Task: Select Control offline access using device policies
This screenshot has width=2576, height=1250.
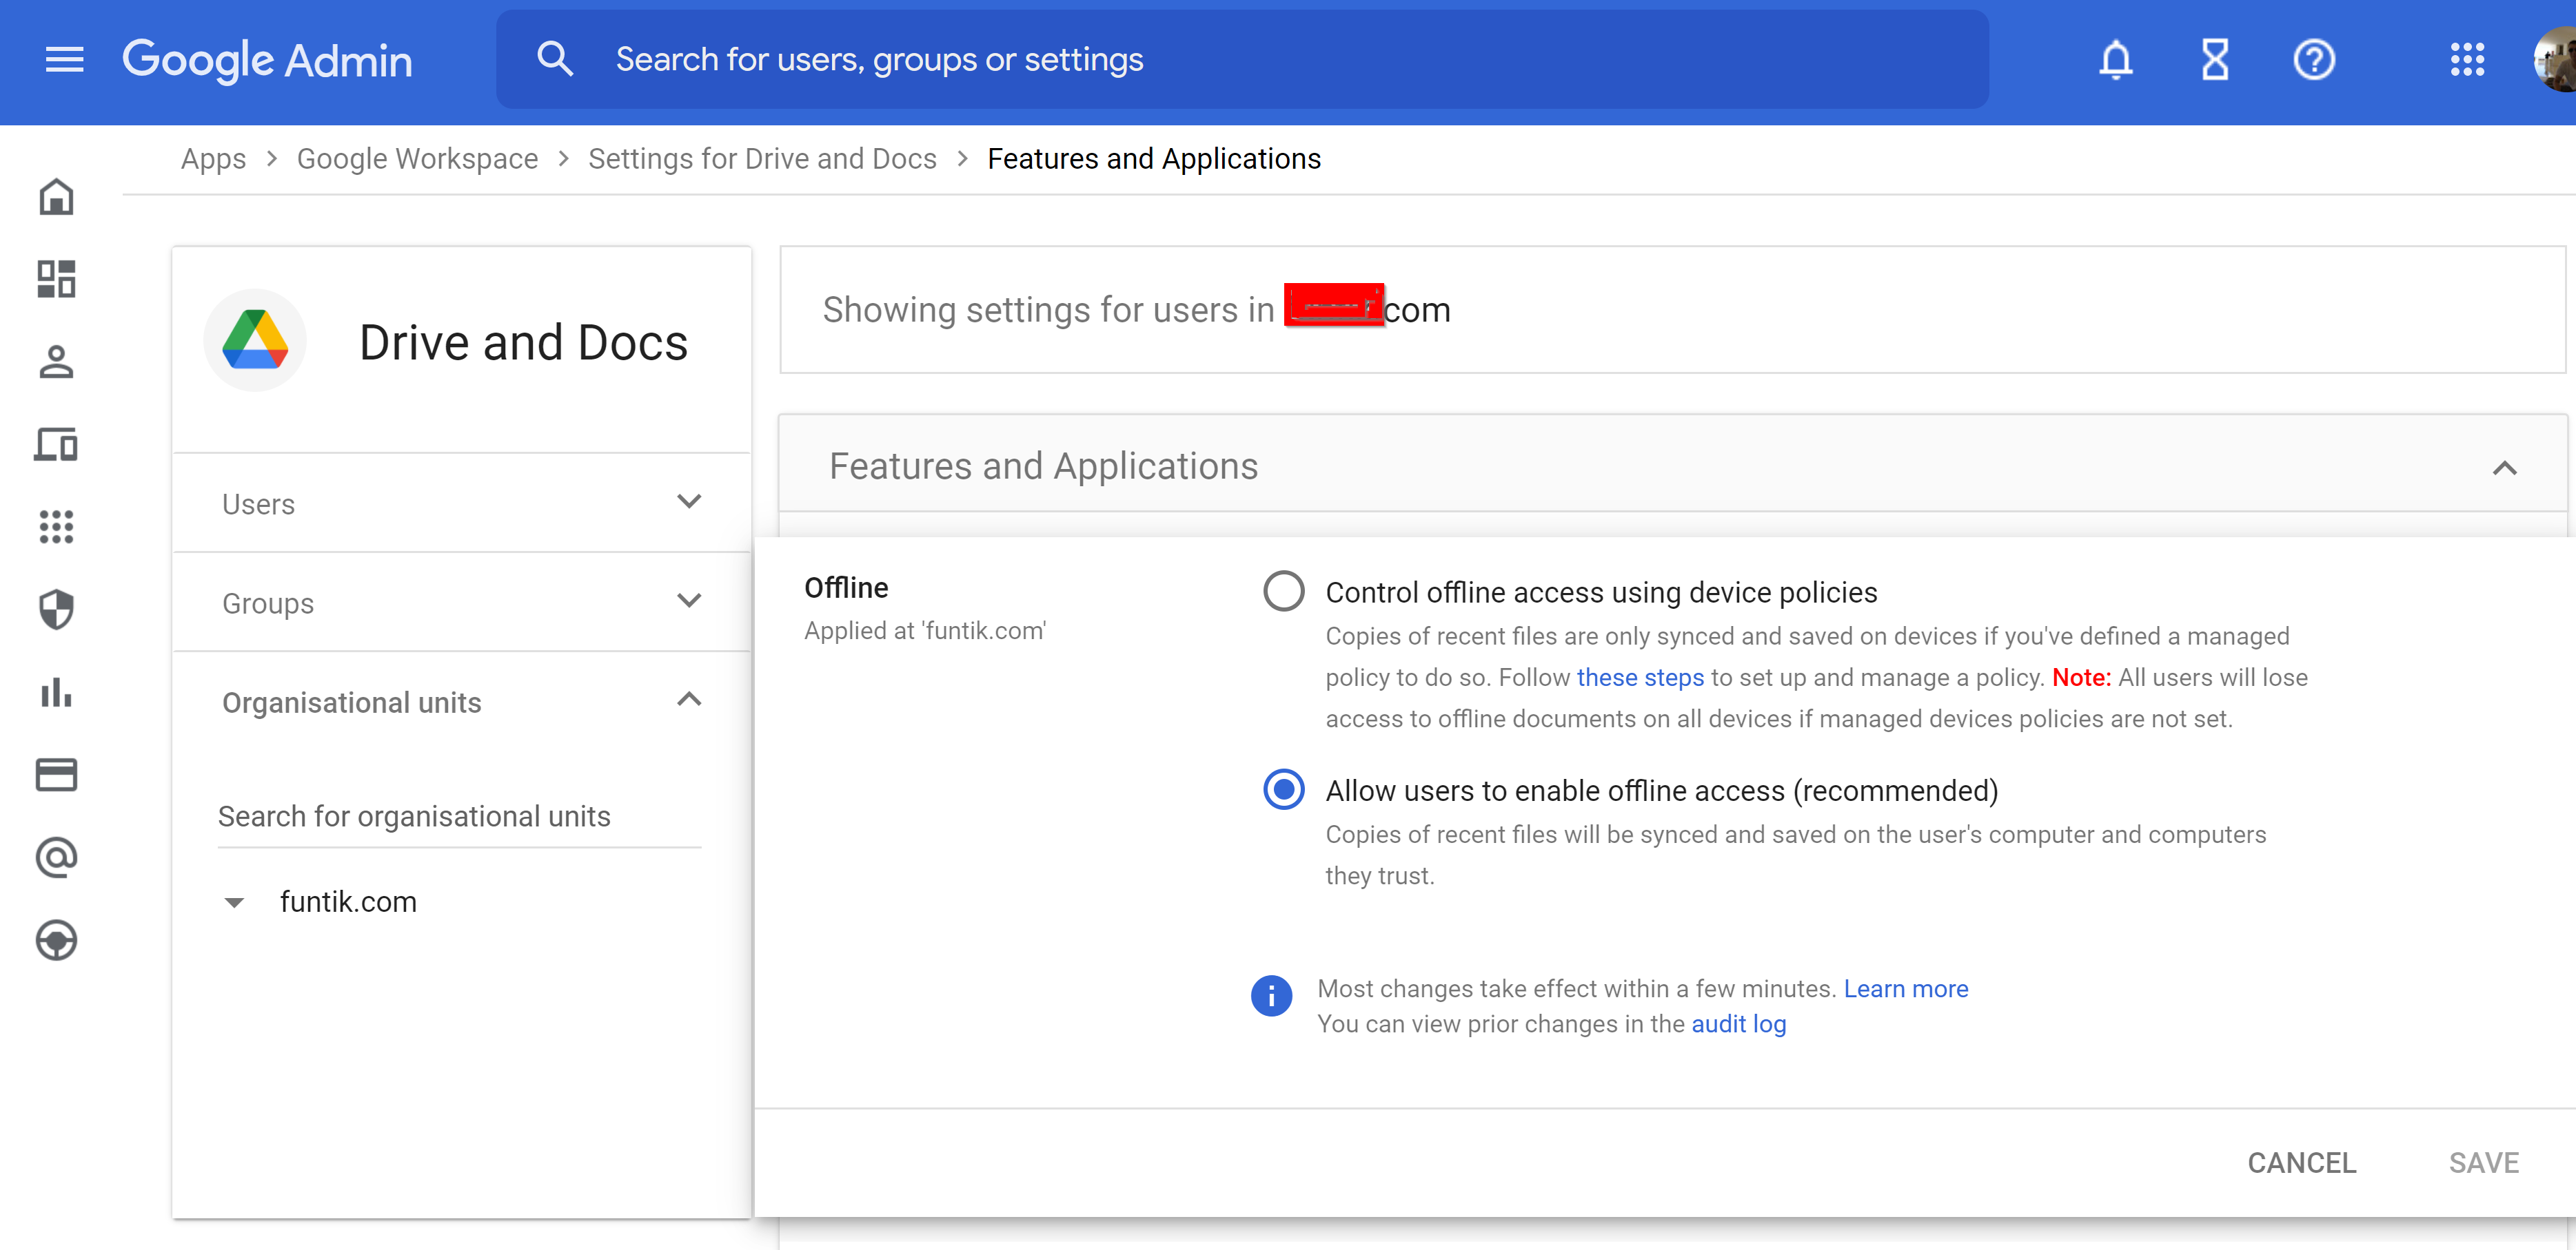Action: 1283,592
